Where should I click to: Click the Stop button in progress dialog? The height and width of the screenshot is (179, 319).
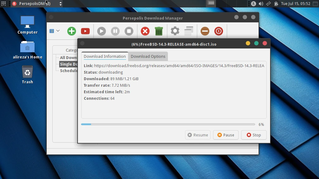coord(254,135)
